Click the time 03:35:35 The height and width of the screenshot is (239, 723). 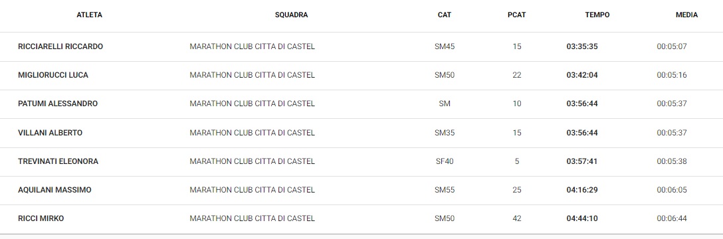click(x=582, y=46)
